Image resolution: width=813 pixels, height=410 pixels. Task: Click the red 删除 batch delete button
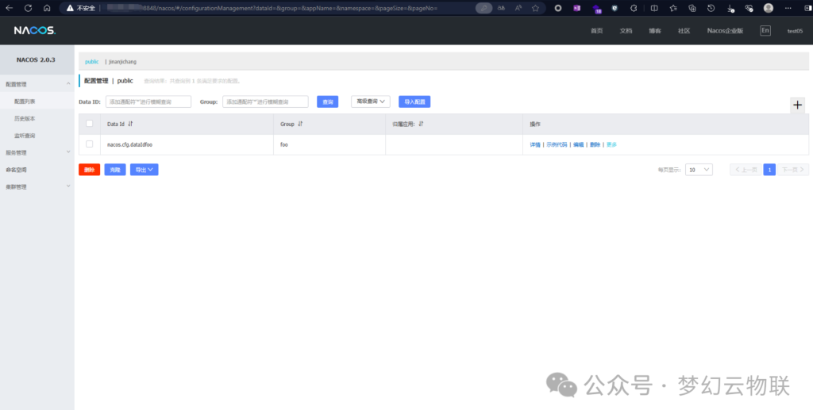[89, 170]
